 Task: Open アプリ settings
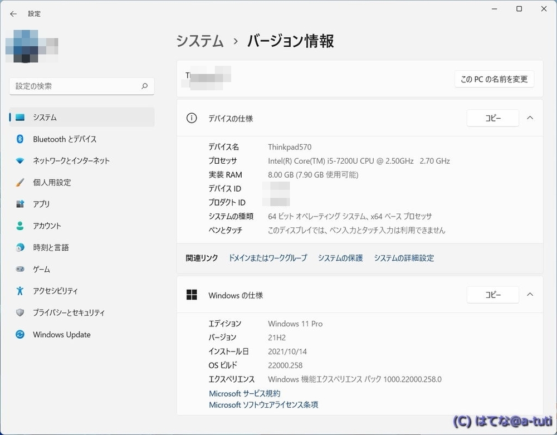(x=82, y=204)
